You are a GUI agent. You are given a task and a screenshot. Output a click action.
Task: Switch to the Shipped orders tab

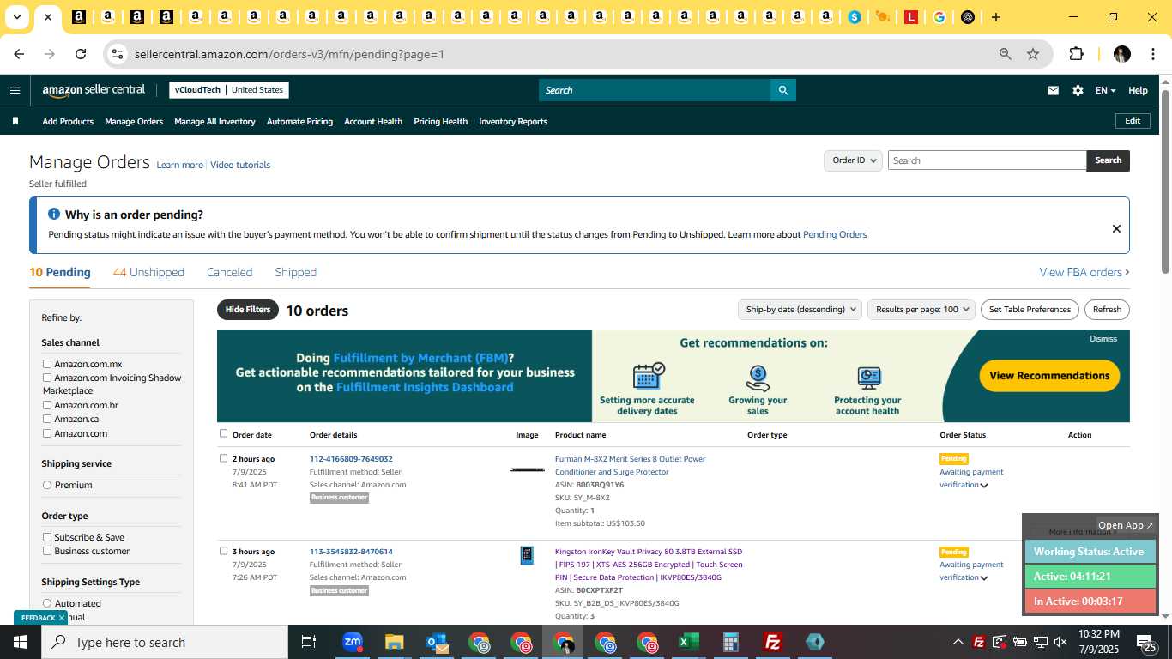pos(295,272)
